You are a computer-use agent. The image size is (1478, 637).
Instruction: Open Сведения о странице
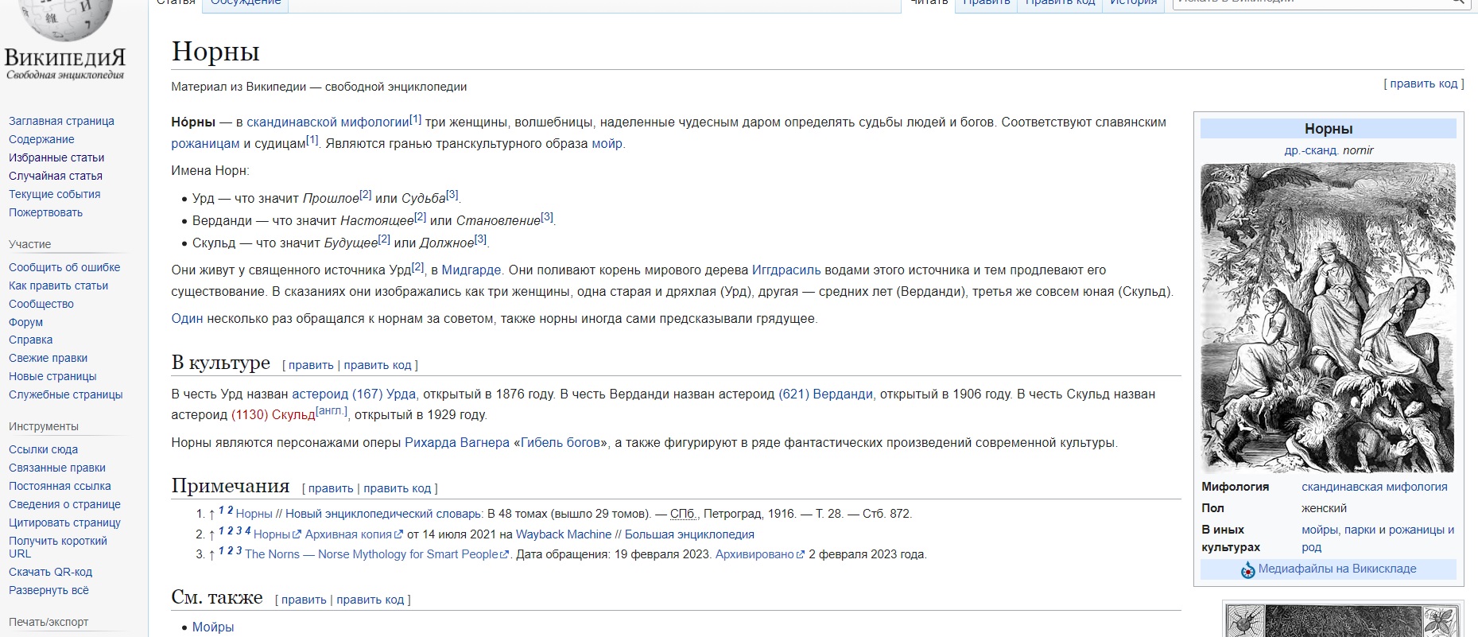[64, 504]
